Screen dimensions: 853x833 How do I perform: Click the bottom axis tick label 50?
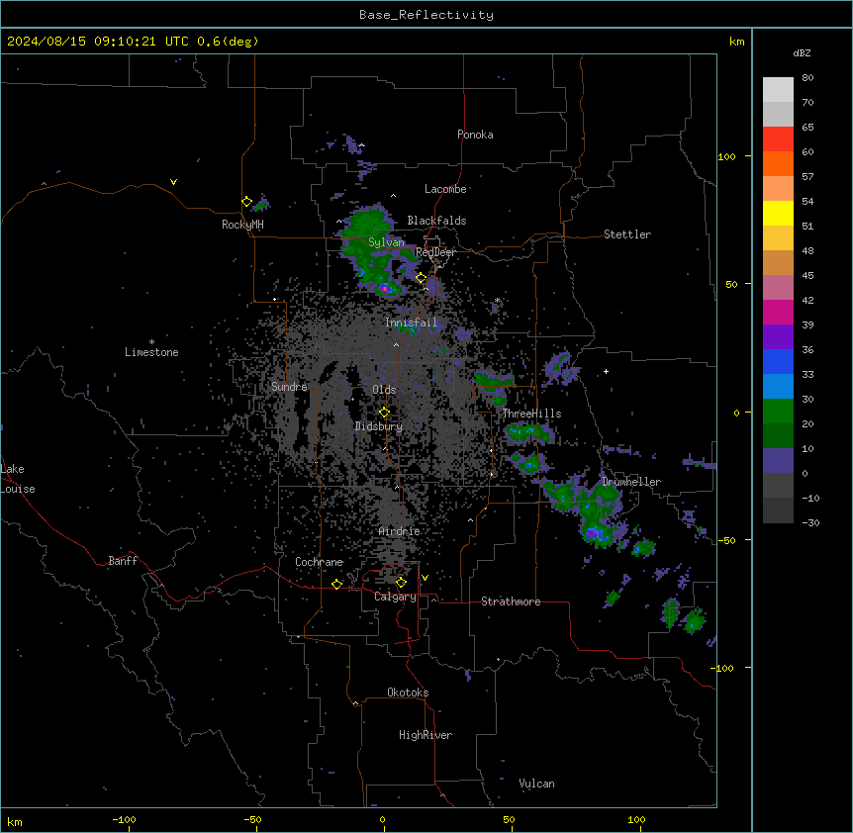pyautogui.click(x=509, y=819)
